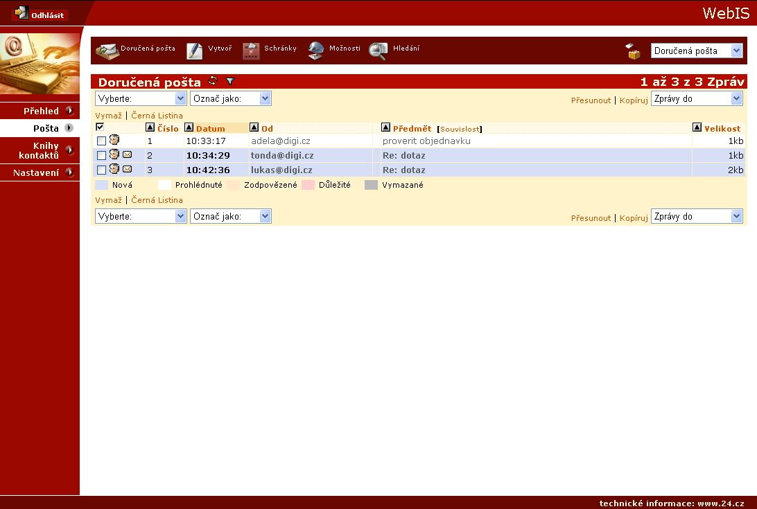Click arrow icon next to Nastavení

[x=69, y=172]
